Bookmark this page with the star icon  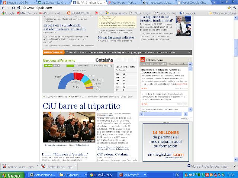click(x=229, y=8)
